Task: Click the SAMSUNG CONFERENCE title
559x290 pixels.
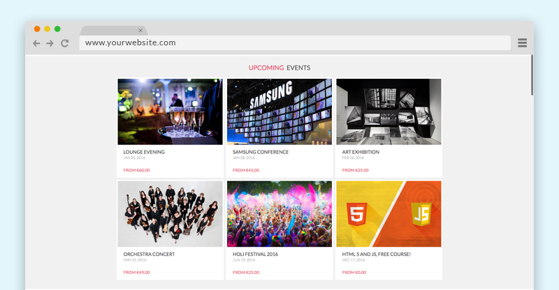Action: coord(261,152)
